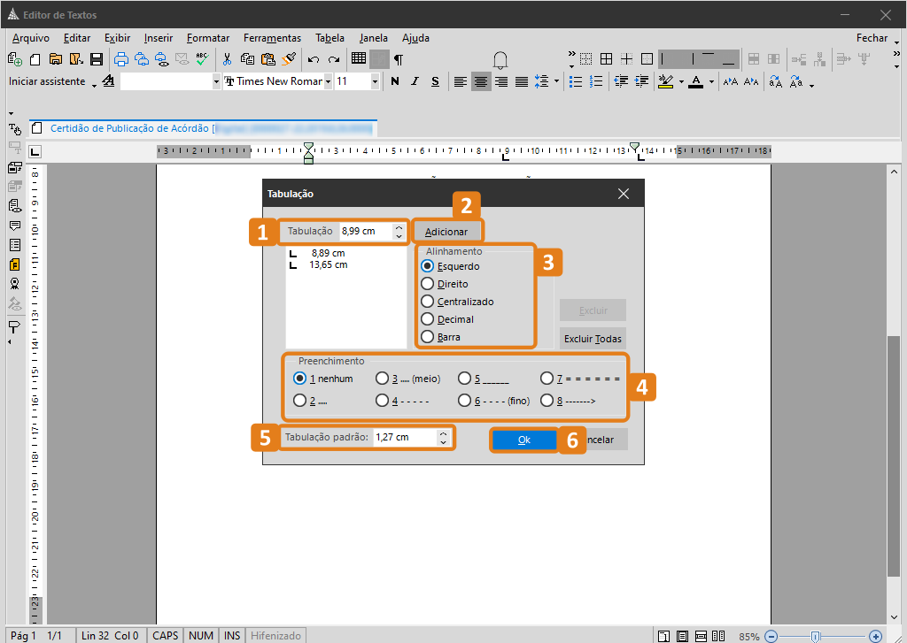Click the Copy icon
The image size is (907, 643).
[x=248, y=59]
